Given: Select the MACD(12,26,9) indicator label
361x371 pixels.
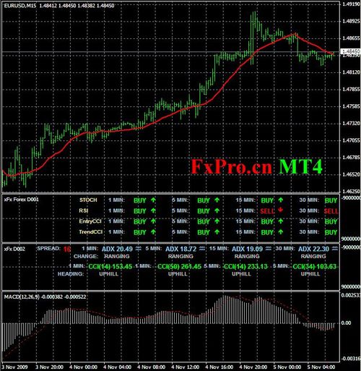Looking at the screenshot, I should (22, 297).
